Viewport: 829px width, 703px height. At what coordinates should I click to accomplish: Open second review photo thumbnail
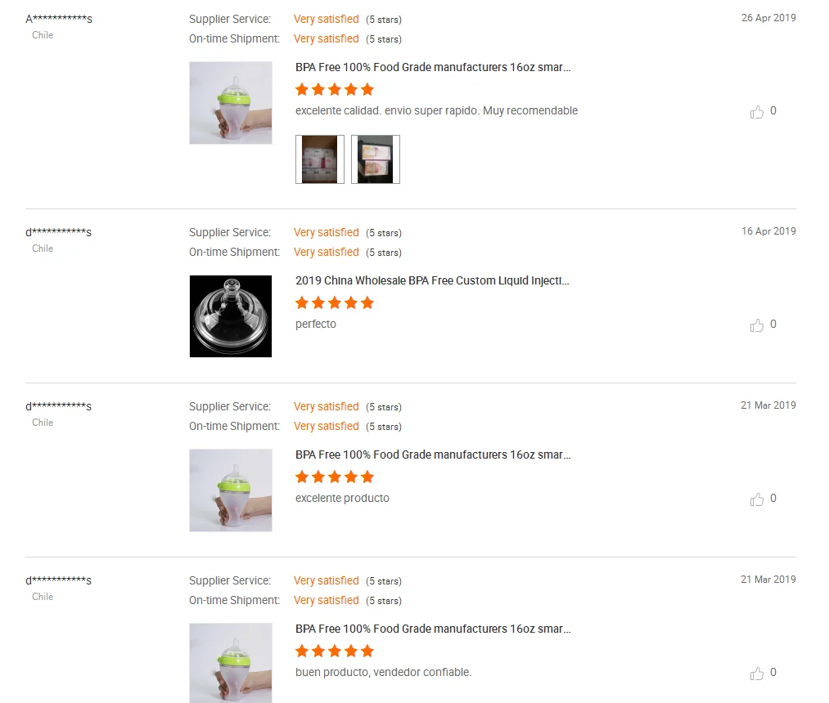pyautogui.click(x=376, y=159)
